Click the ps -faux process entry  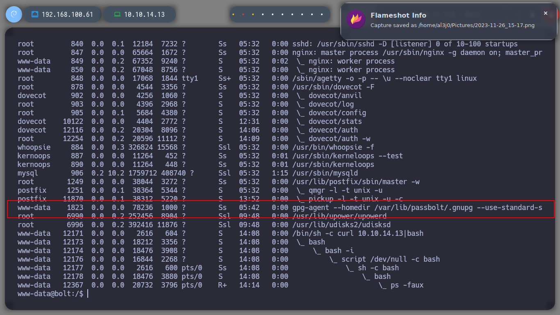[407, 285]
